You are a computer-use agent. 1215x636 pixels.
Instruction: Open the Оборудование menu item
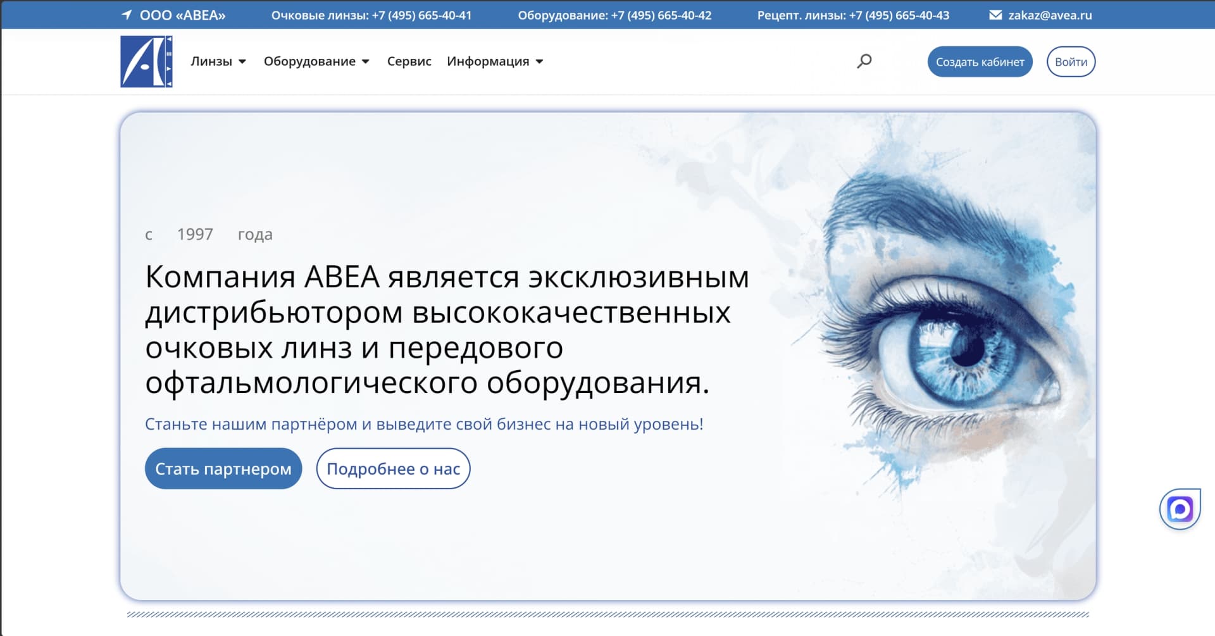tap(309, 61)
